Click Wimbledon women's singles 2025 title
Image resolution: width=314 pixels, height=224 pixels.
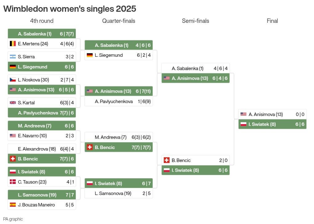[70, 9]
